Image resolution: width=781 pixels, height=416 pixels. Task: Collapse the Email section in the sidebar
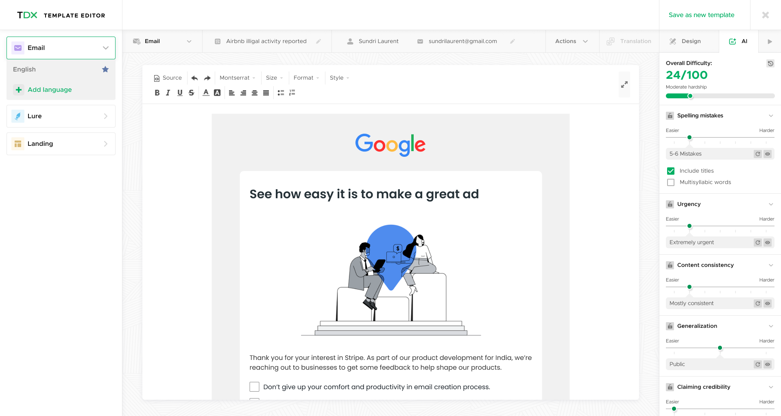[x=61, y=48]
